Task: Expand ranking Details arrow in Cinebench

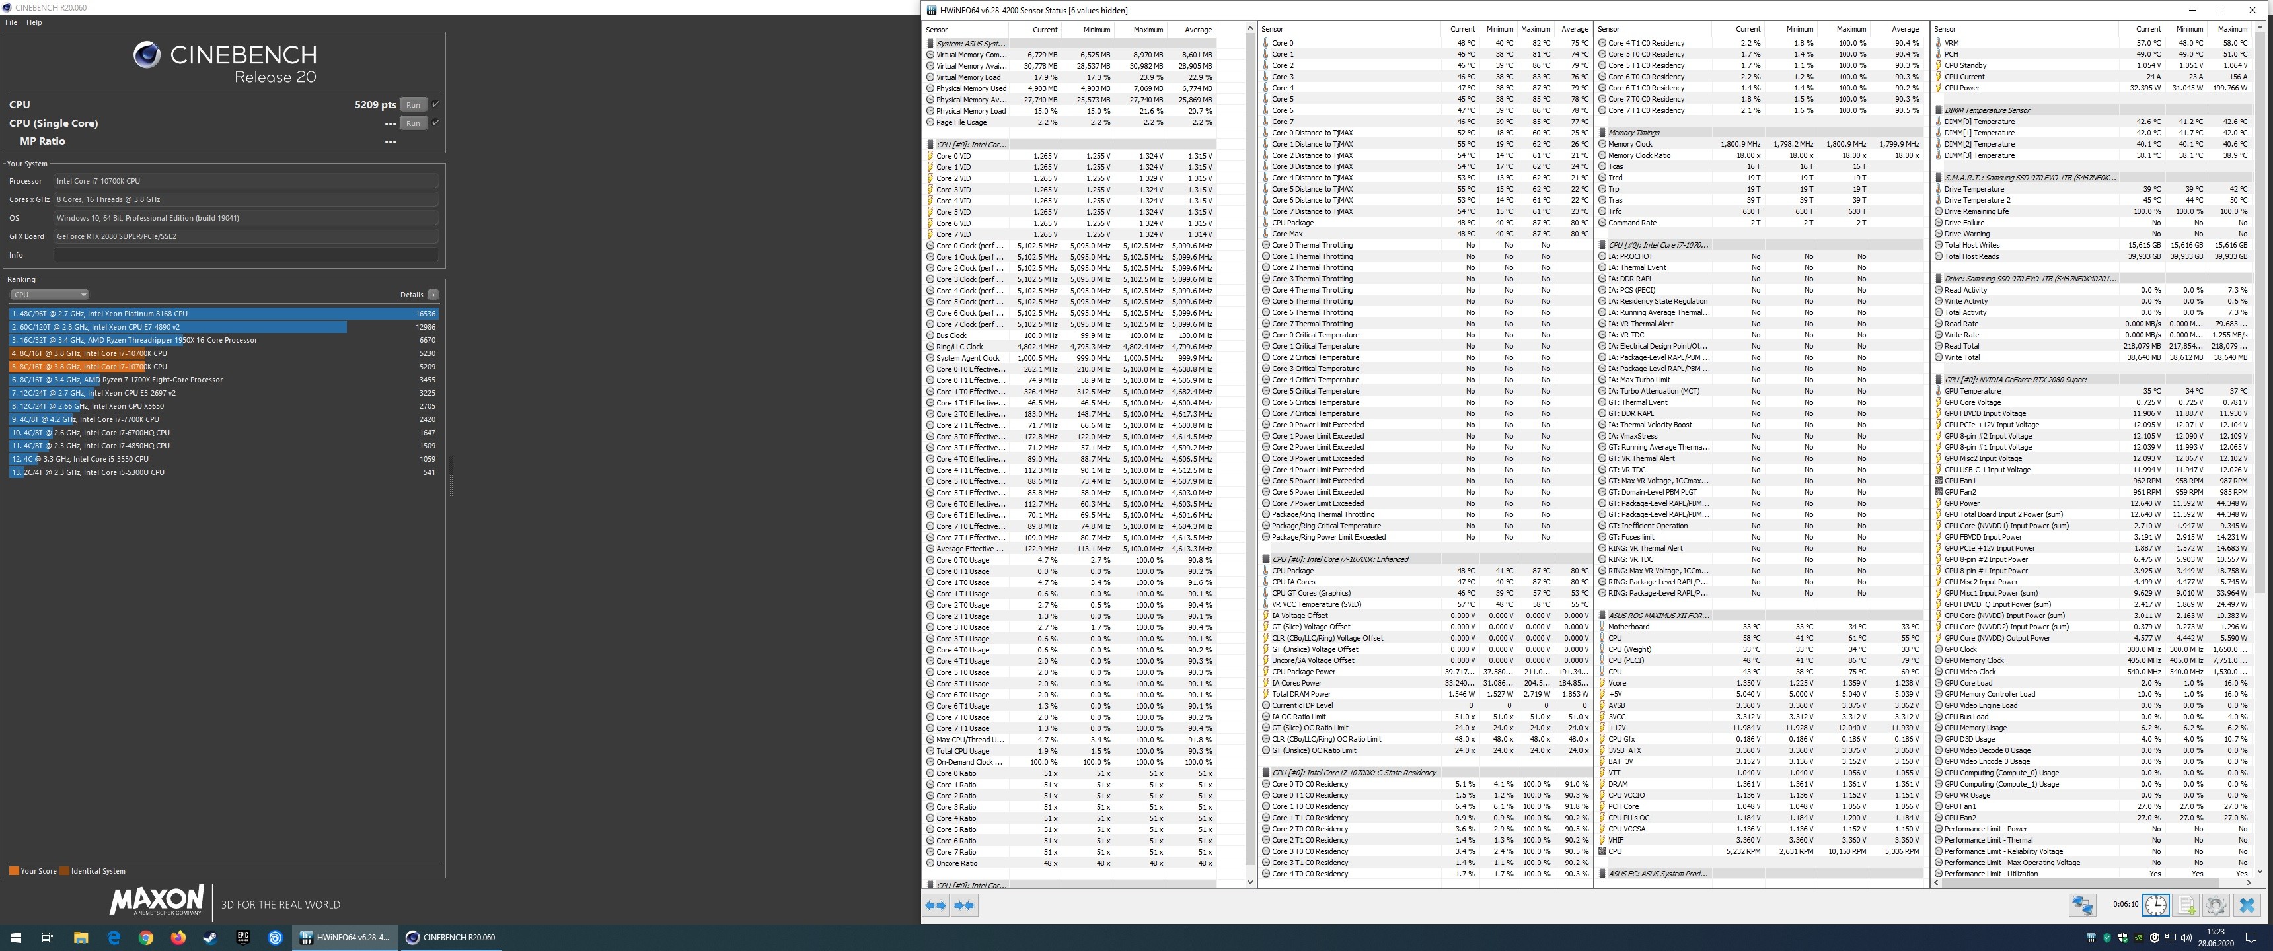Action: click(x=433, y=295)
